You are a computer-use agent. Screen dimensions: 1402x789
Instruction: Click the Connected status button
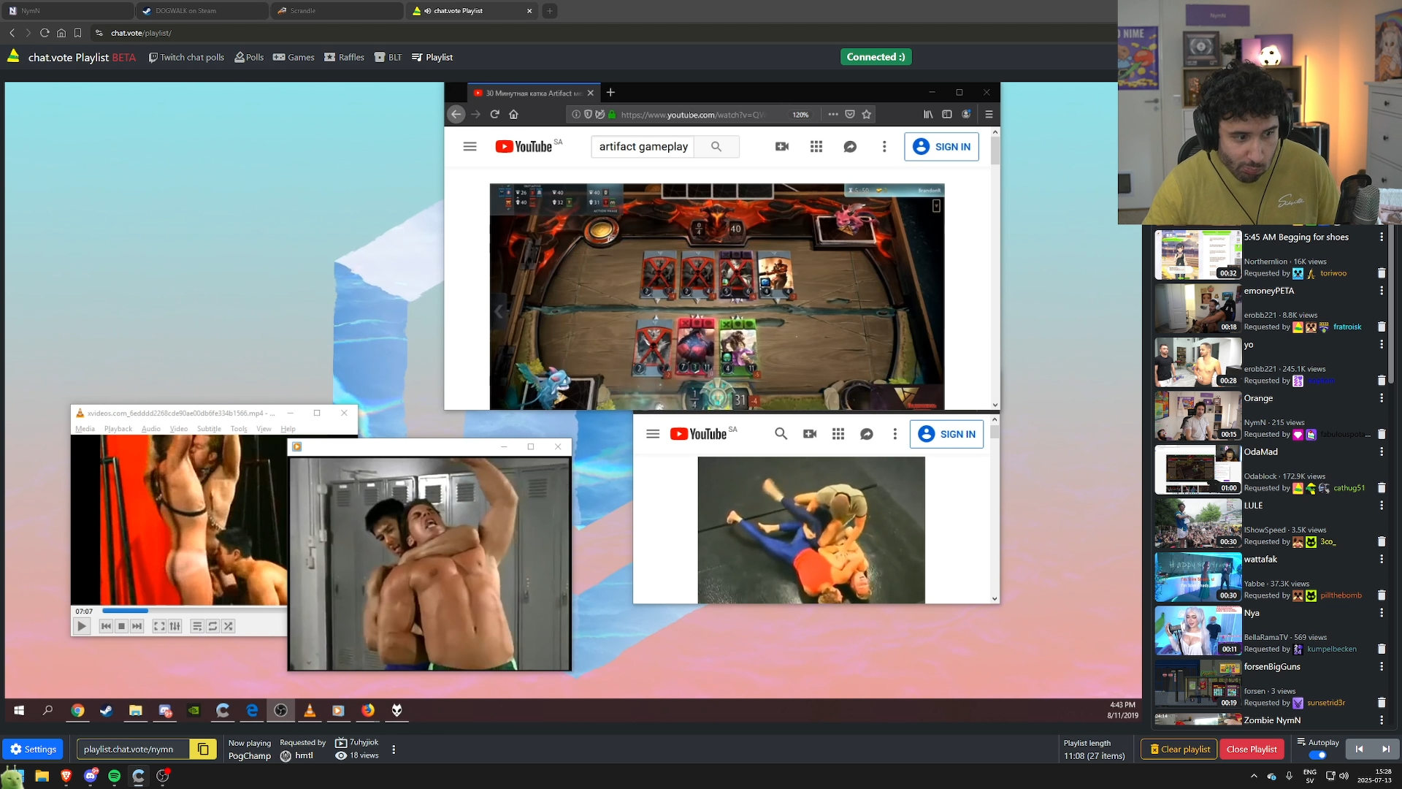[876, 57]
